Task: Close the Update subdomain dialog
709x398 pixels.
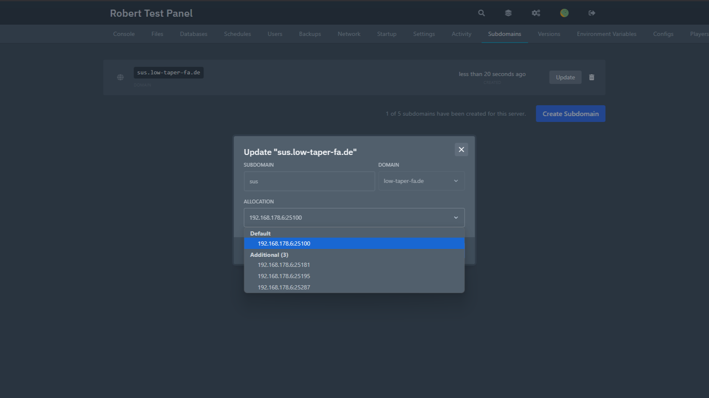Action: (461, 150)
